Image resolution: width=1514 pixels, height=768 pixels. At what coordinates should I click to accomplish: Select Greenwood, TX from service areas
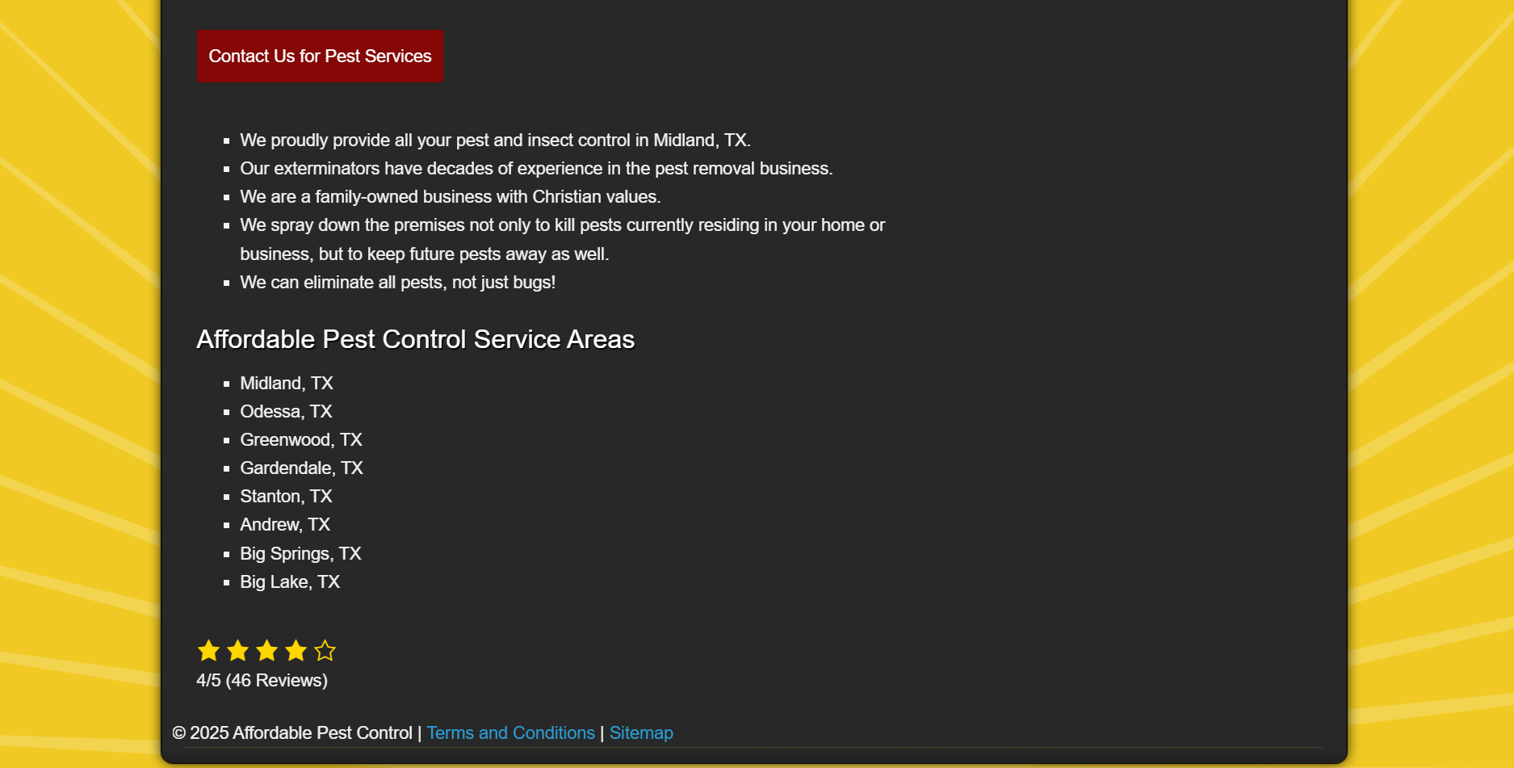pyautogui.click(x=301, y=440)
